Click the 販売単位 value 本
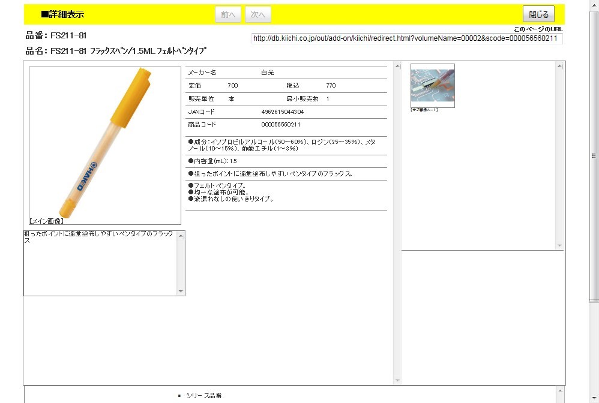The width and height of the screenshot is (599, 403). click(x=231, y=98)
